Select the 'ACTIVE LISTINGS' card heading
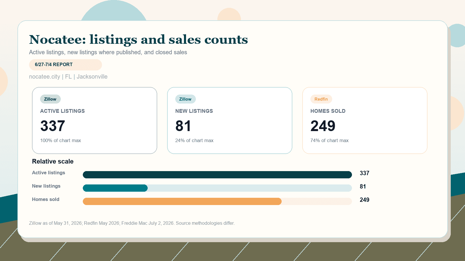Screen dimensions: 465x261 click(x=62, y=111)
